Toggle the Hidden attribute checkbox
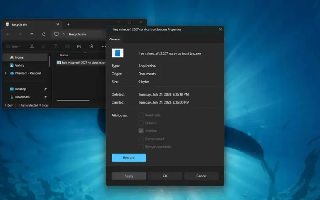 pos(141,123)
